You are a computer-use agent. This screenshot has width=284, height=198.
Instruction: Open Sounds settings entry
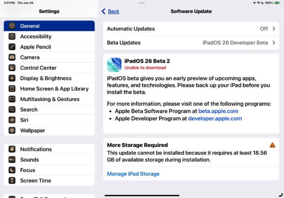pos(49,160)
